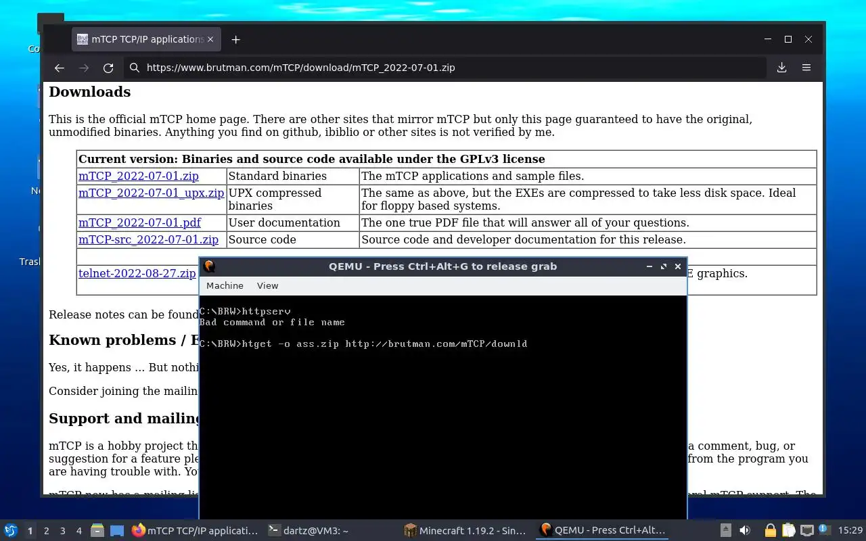Select the mTCP TCP/IP applications browser tab
This screenshot has height=541, width=866.
click(x=145, y=39)
